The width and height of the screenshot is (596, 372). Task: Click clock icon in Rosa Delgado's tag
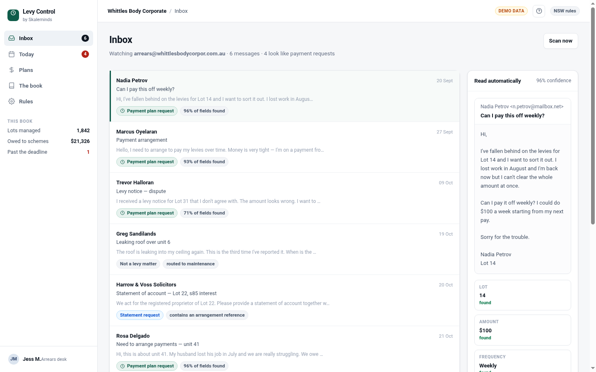[123, 366]
